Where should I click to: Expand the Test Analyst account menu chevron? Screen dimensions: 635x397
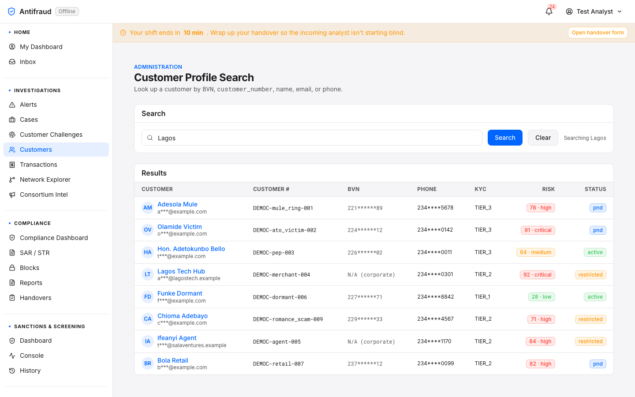[620, 11]
